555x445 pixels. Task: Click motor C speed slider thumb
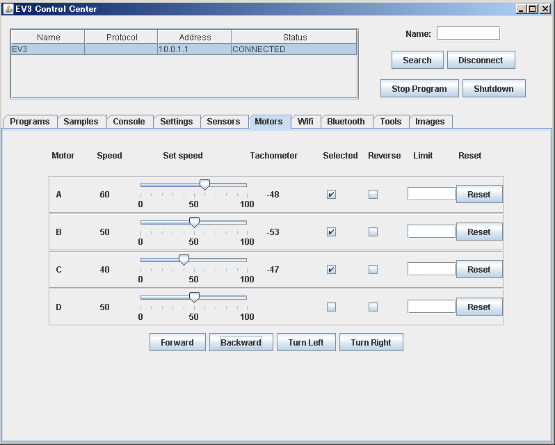(x=184, y=259)
